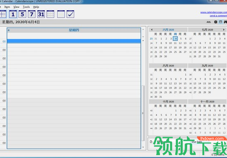This screenshot has width=227, height=158.
Task: Switch to the 5-day work week view
Action: click(x=22, y=14)
